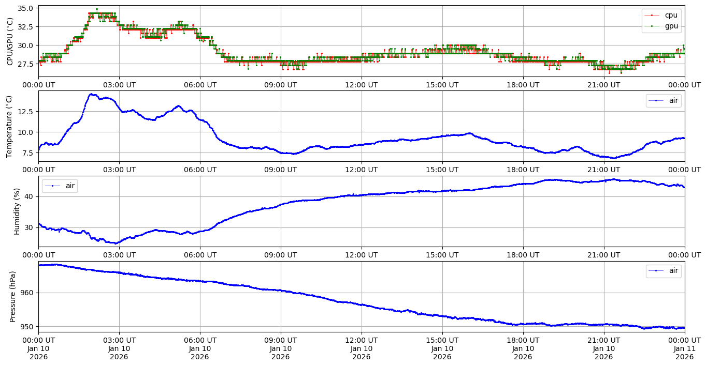The height and width of the screenshot is (366, 706).
Task: Select the Pressure (hPa) y-axis label
Action: point(13,297)
